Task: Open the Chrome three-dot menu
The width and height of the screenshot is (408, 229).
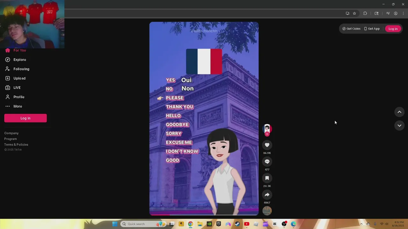Action: (x=403, y=13)
